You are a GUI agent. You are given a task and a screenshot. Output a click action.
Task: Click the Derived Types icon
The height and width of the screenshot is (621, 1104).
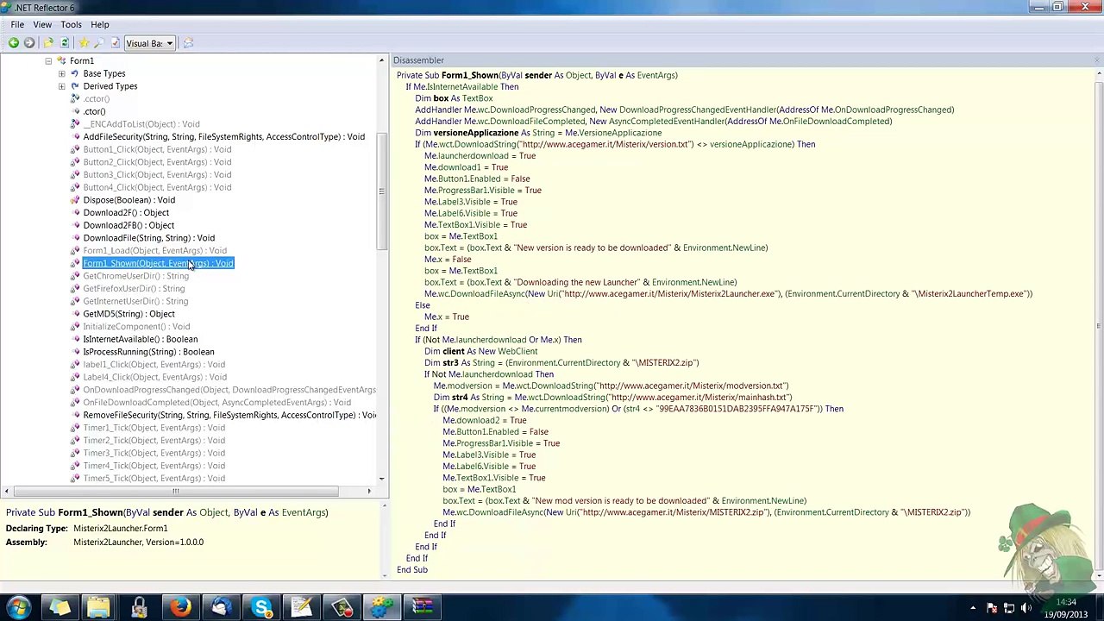(x=74, y=86)
